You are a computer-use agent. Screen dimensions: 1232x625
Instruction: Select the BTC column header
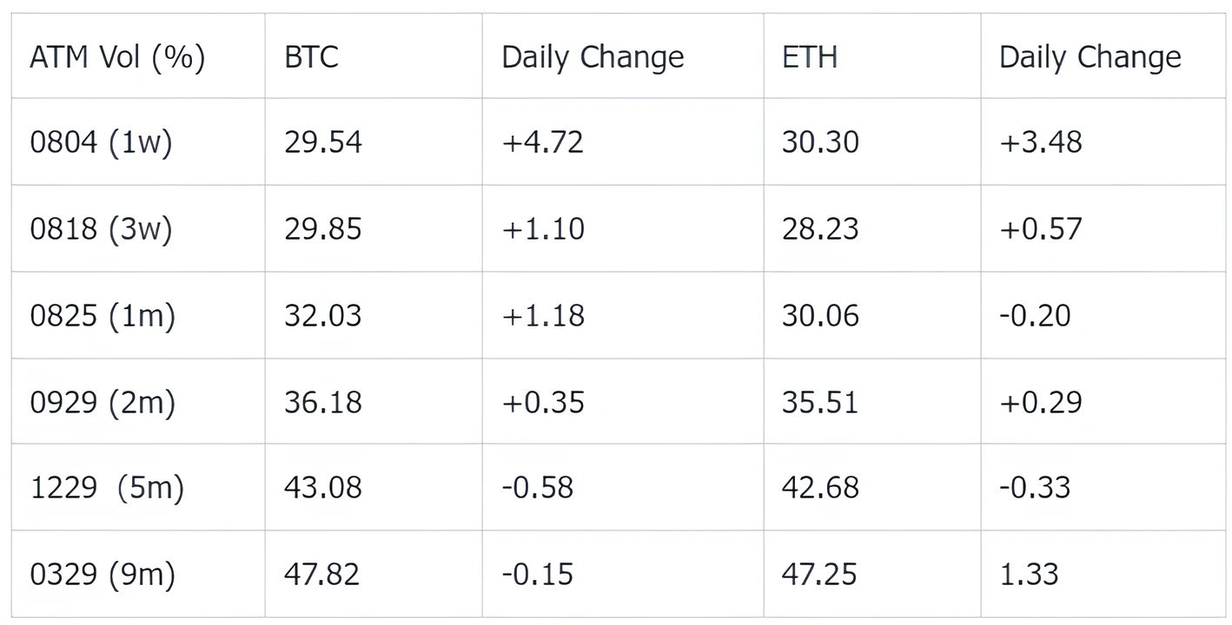point(311,57)
